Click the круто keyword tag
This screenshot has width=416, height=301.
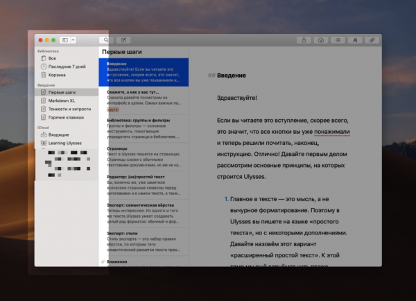point(113,110)
